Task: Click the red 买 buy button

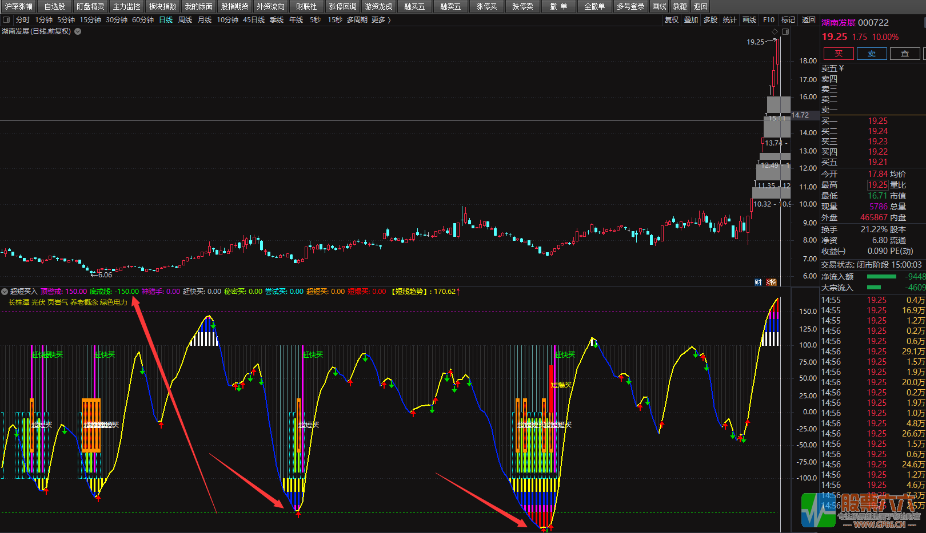Action: click(x=839, y=54)
